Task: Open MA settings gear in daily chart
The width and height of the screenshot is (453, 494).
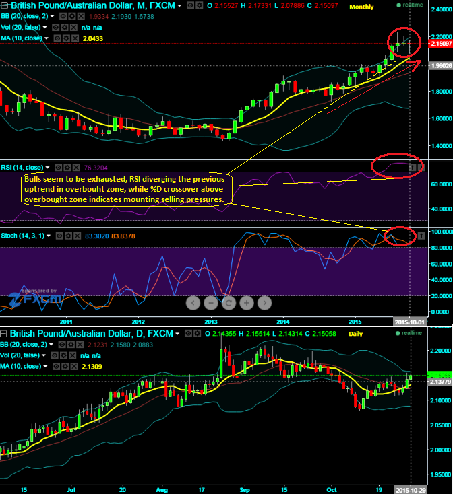Action: coord(65,366)
